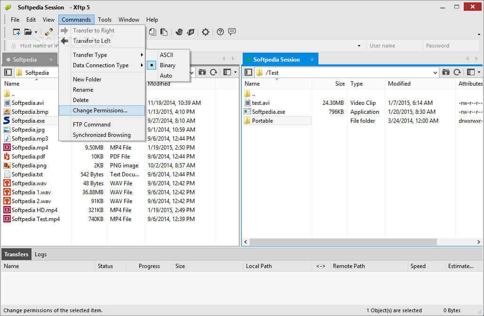Sort remote files by Size column

point(330,84)
